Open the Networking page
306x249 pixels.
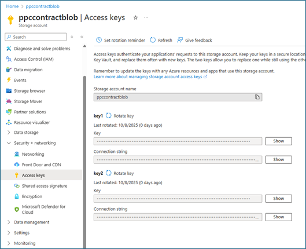(x=33, y=154)
